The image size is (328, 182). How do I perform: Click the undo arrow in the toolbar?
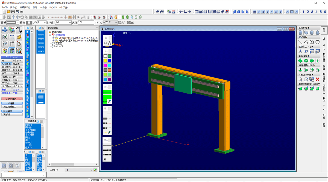coord(157,12)
